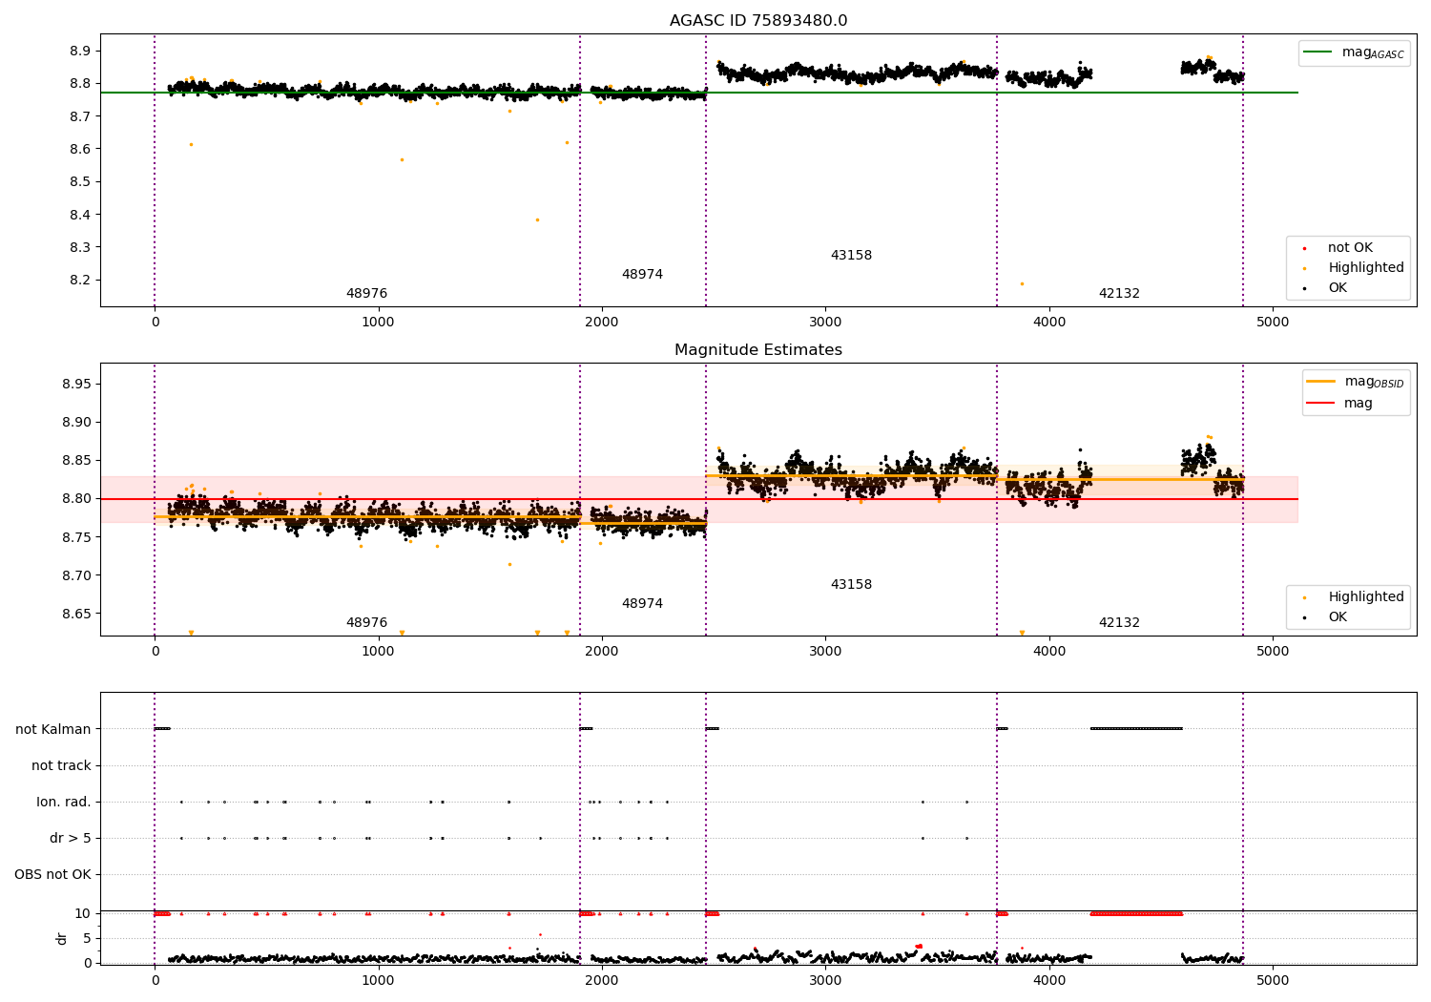Click 'OK' entry in the middle plot legend

[1337, 617]
